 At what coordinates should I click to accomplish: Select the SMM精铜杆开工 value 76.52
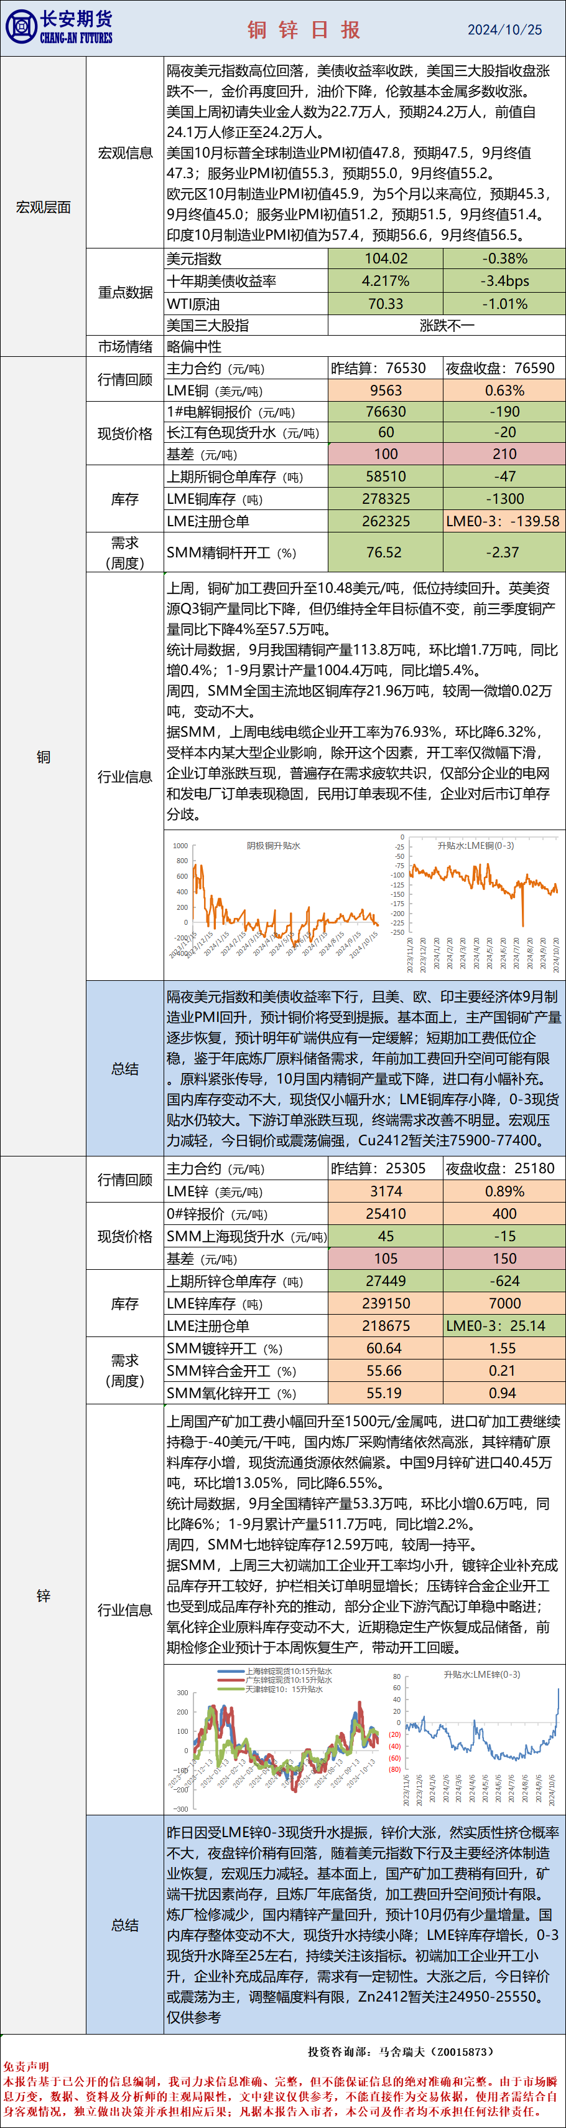pyautogui.click(x=385, y=552)
